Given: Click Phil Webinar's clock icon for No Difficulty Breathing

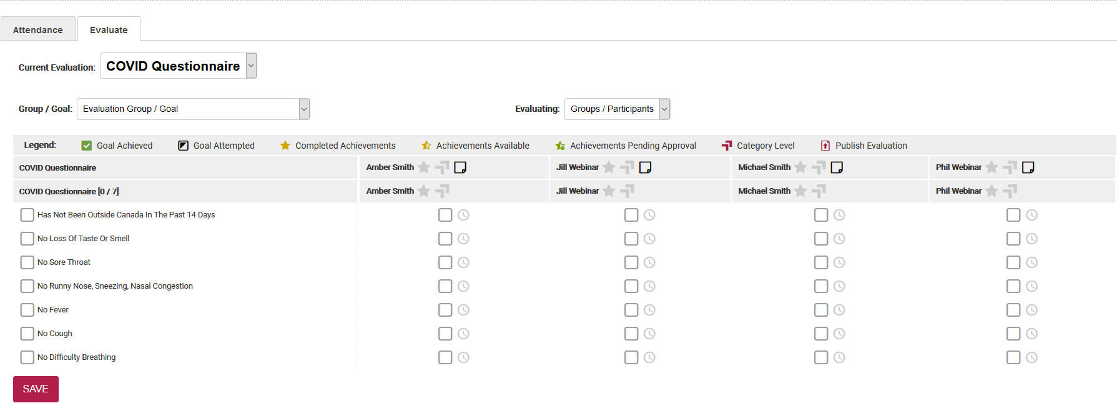Looking at the screenshot, I should pos(1031,357).
